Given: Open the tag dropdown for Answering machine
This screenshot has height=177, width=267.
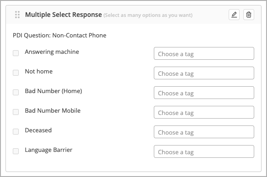Looking at the screenshot, I should point(204,53).
